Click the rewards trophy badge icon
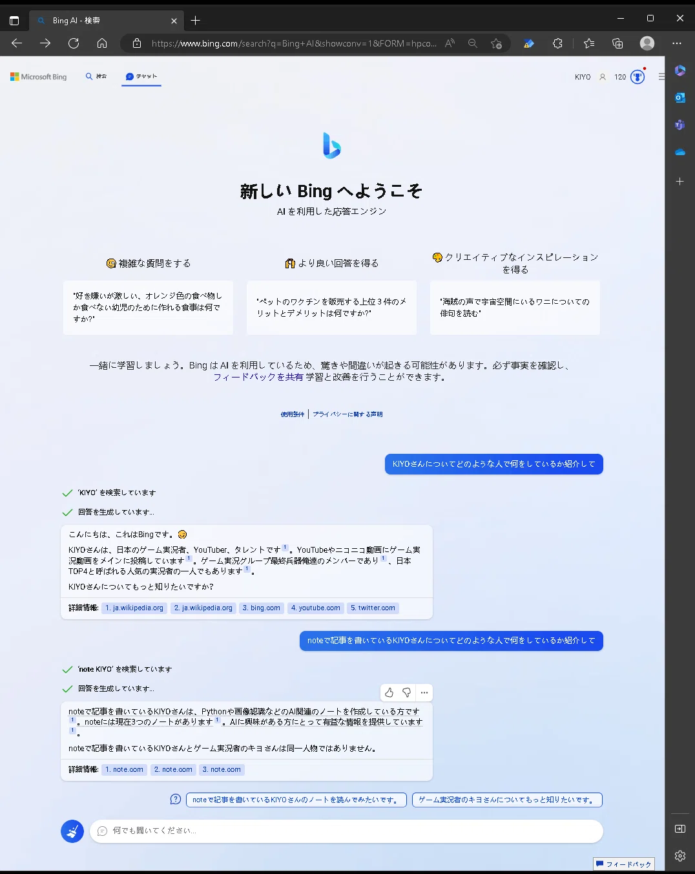Image resolution: width=695 pixels, height=874 pixels. tap(638, 77)
